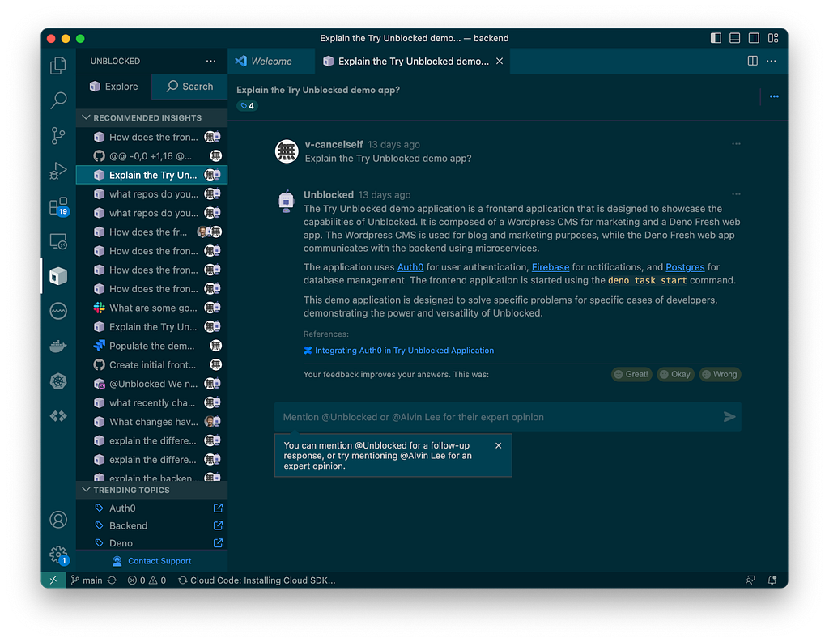Viewport: 829px width, 642px height.
Task: Select the Unblocked cube icon in activity bar
Action: click(58, 276)
